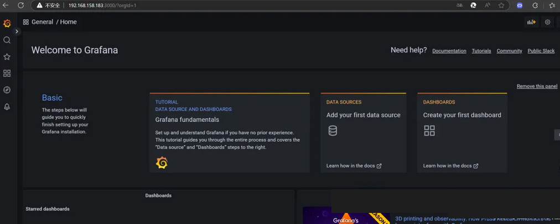Click Remove this panel
The width and height of the screenshot is (560, 224).
coord(537,86)
